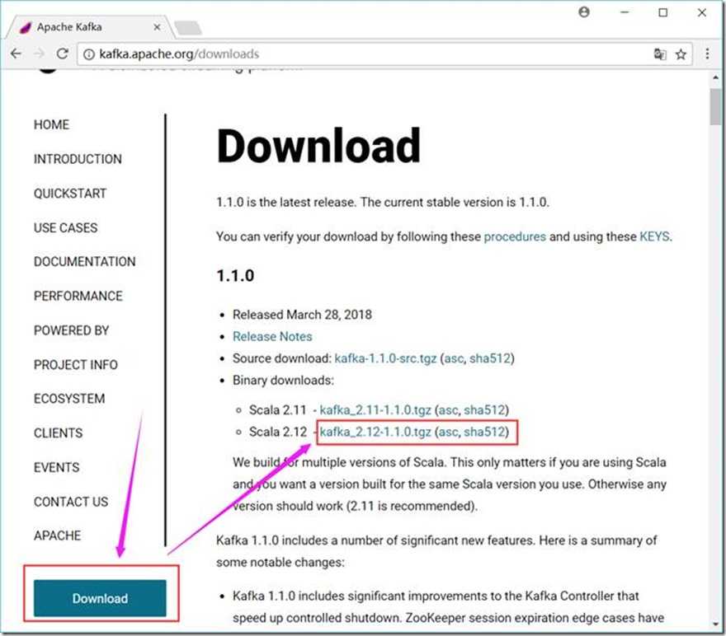The image size is (726, 636).
Task: Click the browser forward arrow
Action: tap(40, 54)
